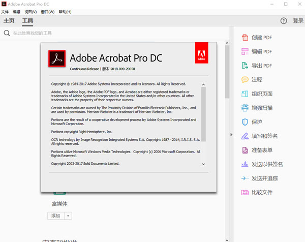This screenshot has height=242, width=305.
Task: Click the OCR technology by Image Recognition line
Action: pos(126,140)
